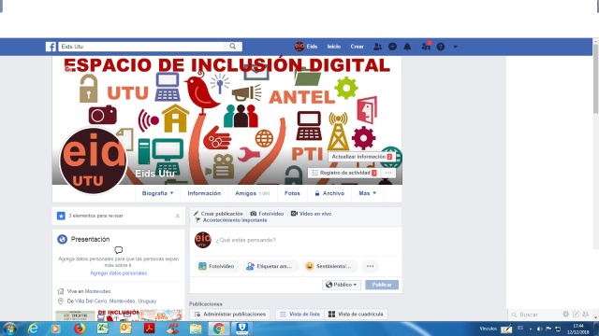The image size is (599, 336).
Task: Follow the Agregar datos personales link
Action: 119,273
